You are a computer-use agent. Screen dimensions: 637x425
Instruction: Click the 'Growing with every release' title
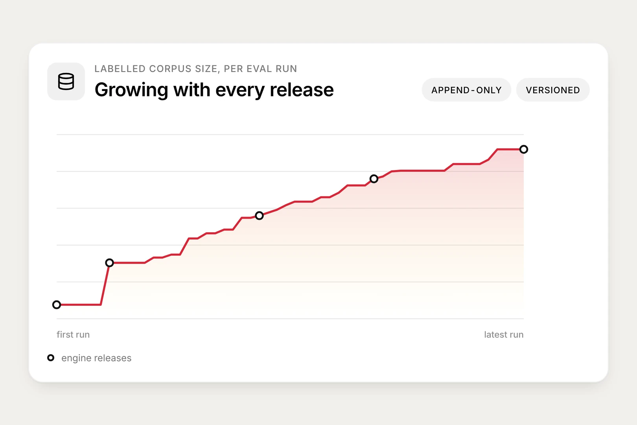pyautogui.click(x=214, y=90)
